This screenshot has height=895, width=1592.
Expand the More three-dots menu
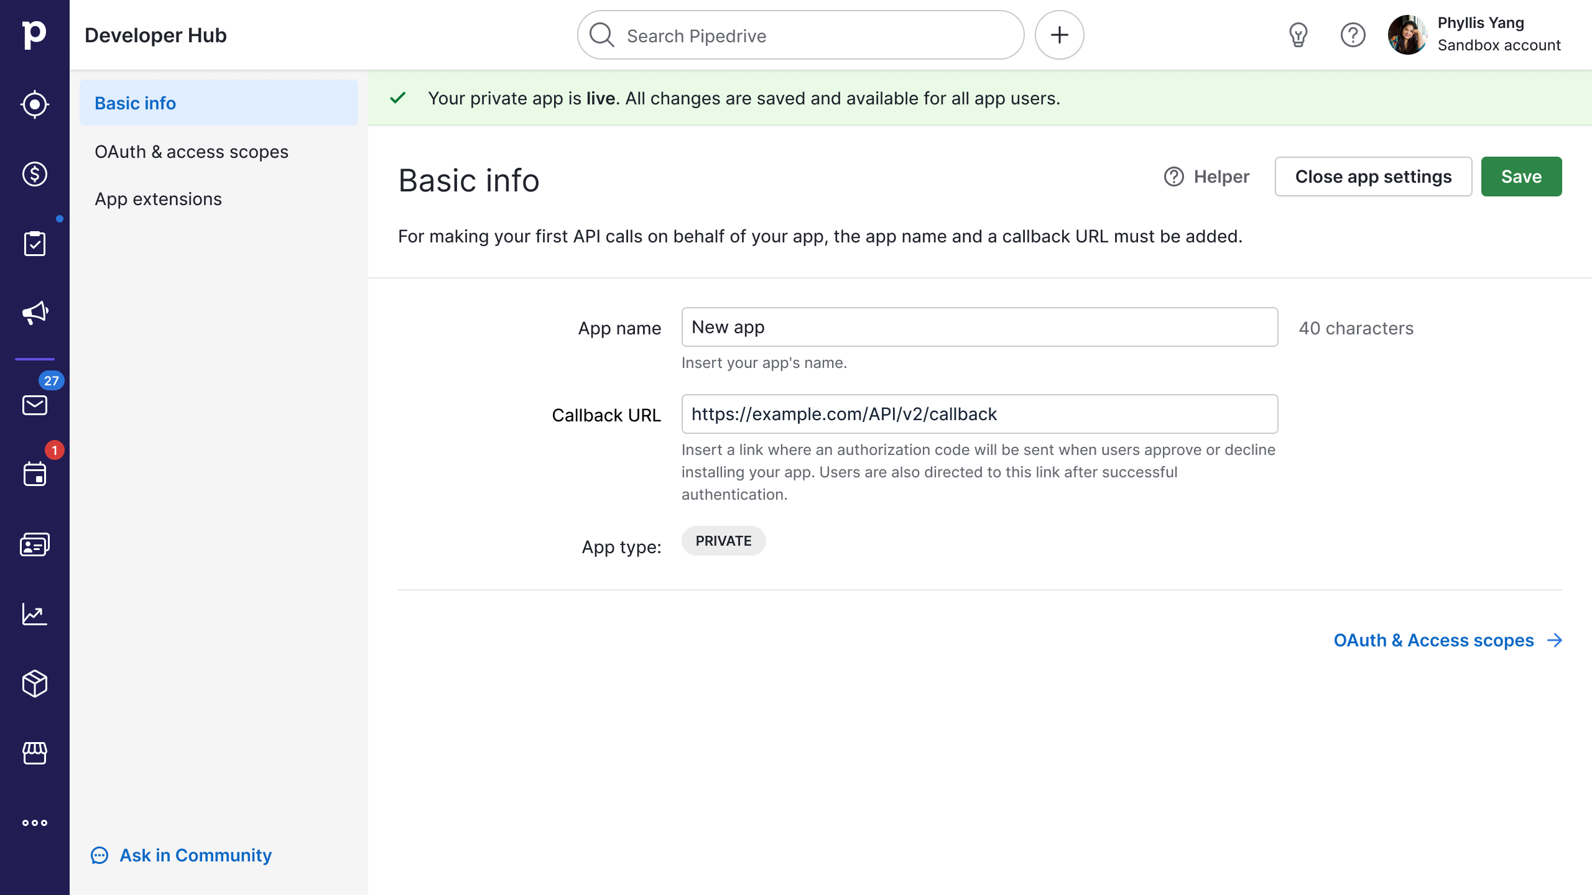tap(35, 823)
